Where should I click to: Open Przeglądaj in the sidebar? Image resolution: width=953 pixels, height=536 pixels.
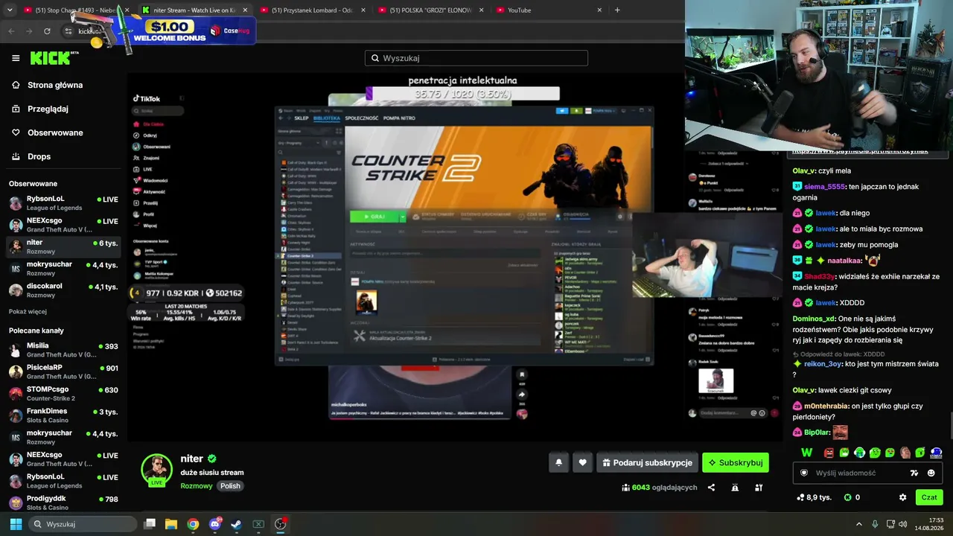click(x=48, y=109)
